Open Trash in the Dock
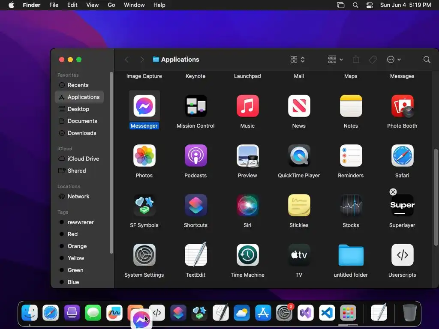Image resolution: width=439 pixels, height=329 pixels. pos(409,313)
